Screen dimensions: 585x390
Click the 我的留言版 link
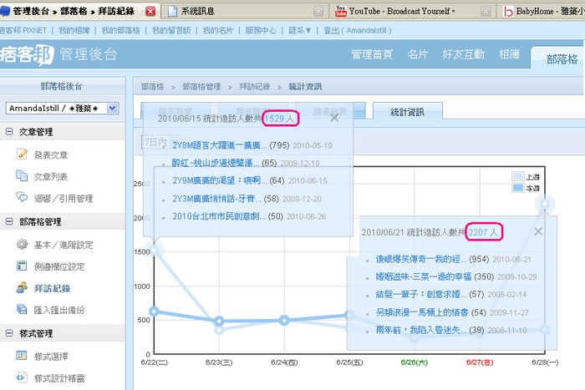click(171, 31)
